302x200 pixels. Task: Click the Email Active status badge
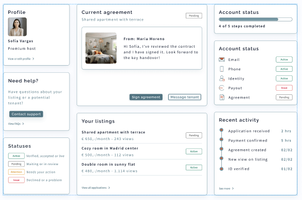(x=284, y=59)
